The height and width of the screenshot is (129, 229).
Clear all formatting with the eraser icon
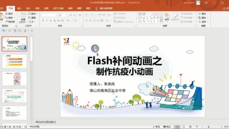click(80, 15)
